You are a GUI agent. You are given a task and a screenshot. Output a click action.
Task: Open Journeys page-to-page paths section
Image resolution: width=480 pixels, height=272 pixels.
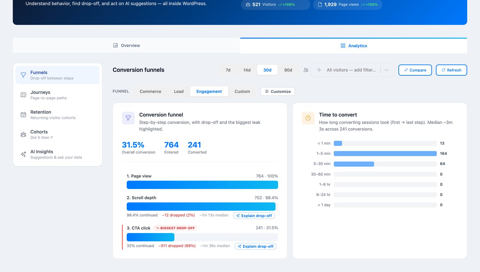pos(58,95)
